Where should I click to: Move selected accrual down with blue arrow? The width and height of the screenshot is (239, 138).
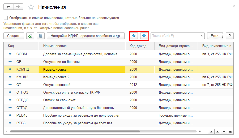coord(144,36)
